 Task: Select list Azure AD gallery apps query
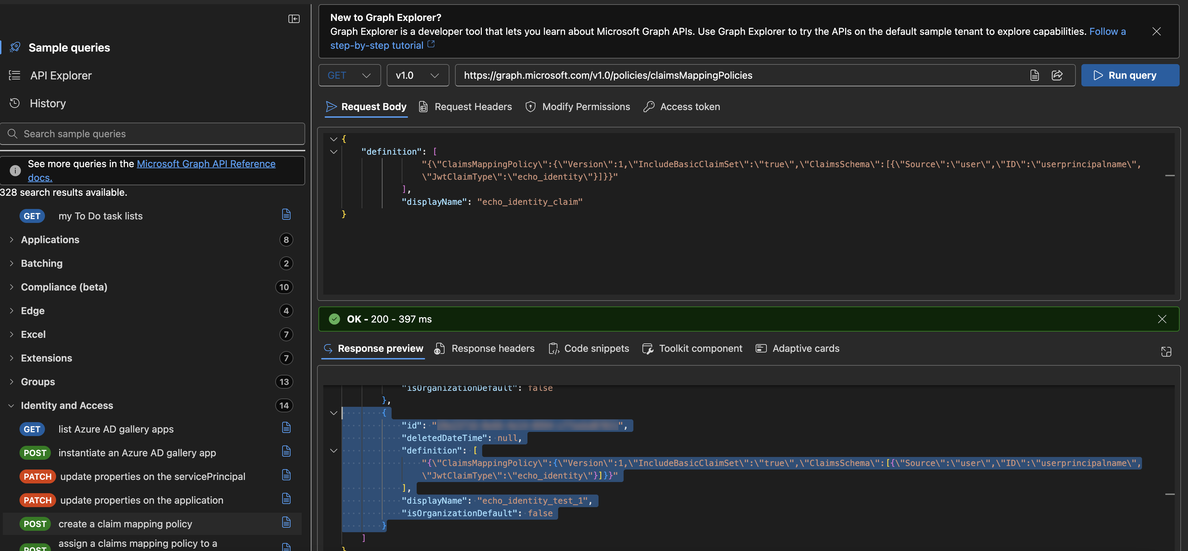pyautogui.click(x=116, y=429)
